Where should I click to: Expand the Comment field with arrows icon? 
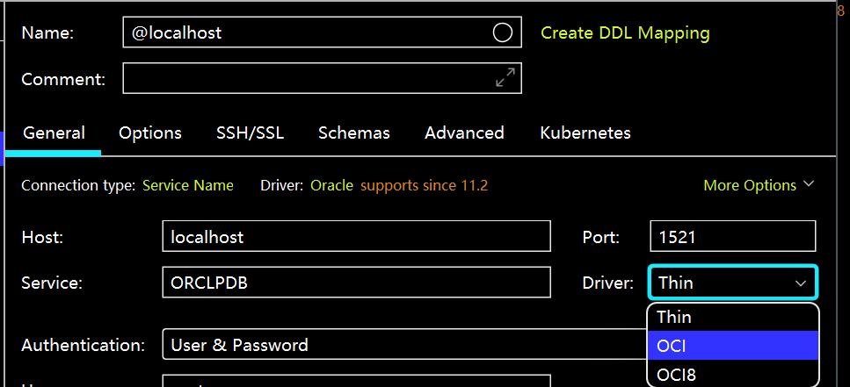click(x=505, y=78)
